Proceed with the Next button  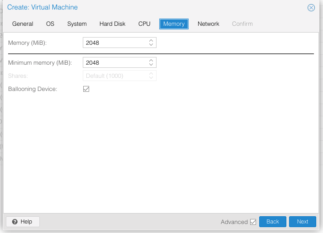pos(302,222)
